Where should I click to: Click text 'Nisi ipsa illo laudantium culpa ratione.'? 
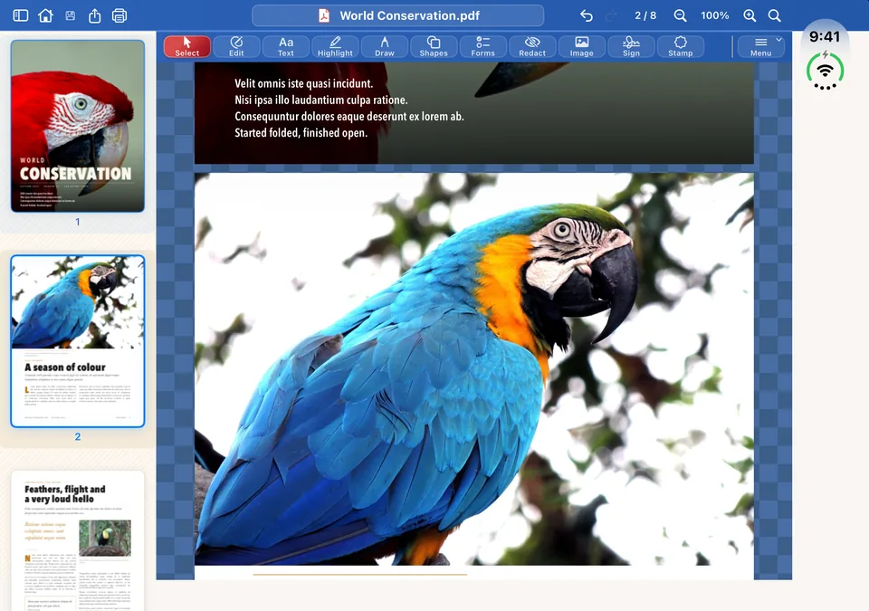320,100
